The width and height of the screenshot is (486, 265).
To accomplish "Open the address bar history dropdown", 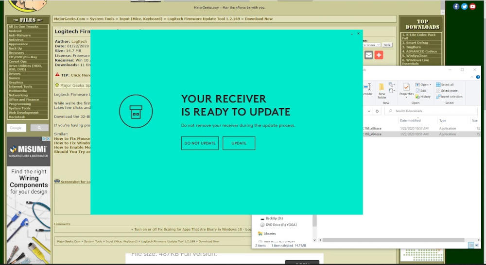I will click(x=369, y=111).
